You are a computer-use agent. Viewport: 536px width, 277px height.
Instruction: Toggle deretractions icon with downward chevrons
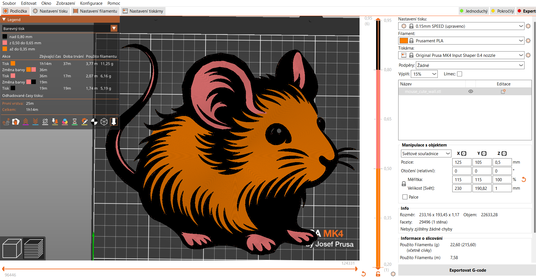tap(35, 122)
